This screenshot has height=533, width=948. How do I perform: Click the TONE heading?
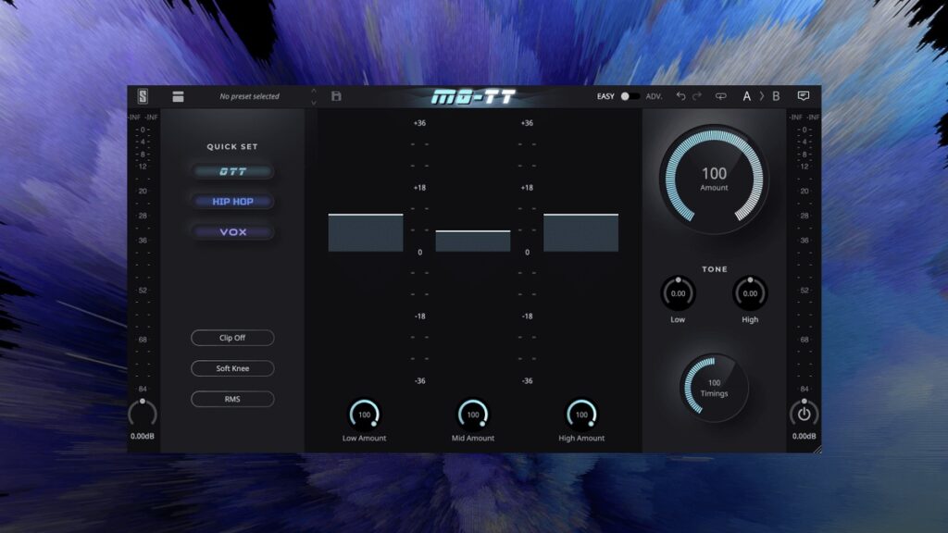click(714, 269)
